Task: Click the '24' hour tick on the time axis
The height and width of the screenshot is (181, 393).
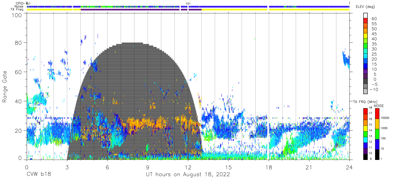Action: click(x=349, y=167)
